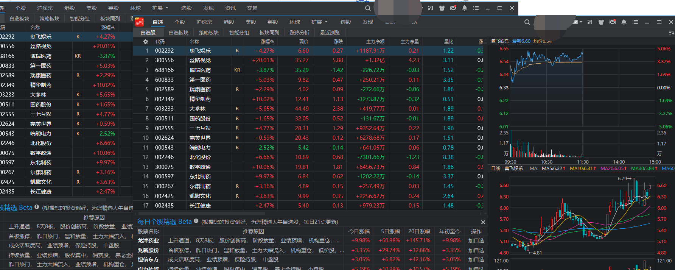Open the 环球 tab in the front window
Image resolution: width=675 pixels, height=270 pixels.
tap(295, 22)
